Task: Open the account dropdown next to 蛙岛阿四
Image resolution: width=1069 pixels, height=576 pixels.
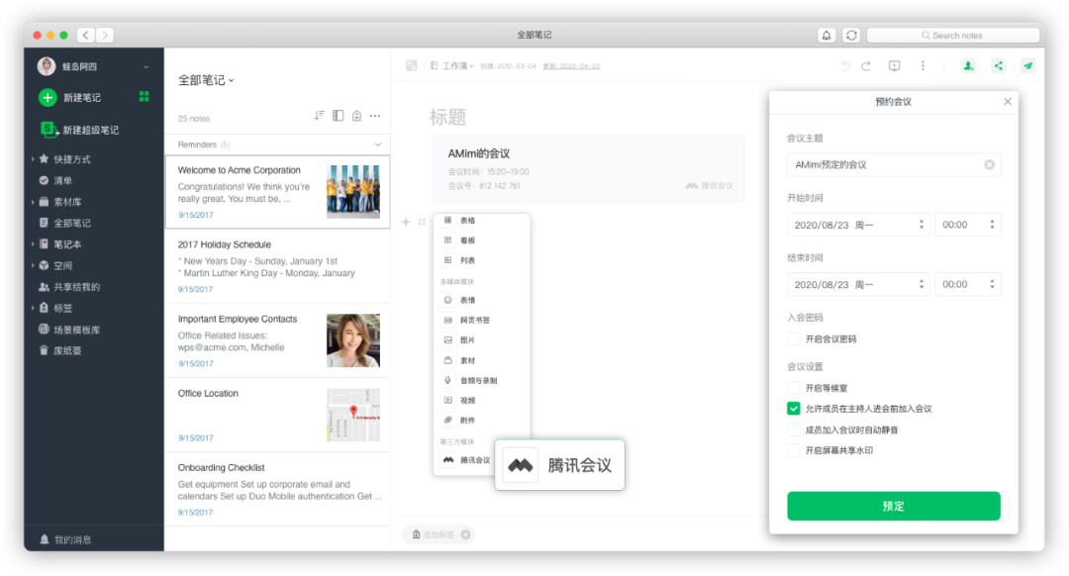Action: click(x=146, y=66)
